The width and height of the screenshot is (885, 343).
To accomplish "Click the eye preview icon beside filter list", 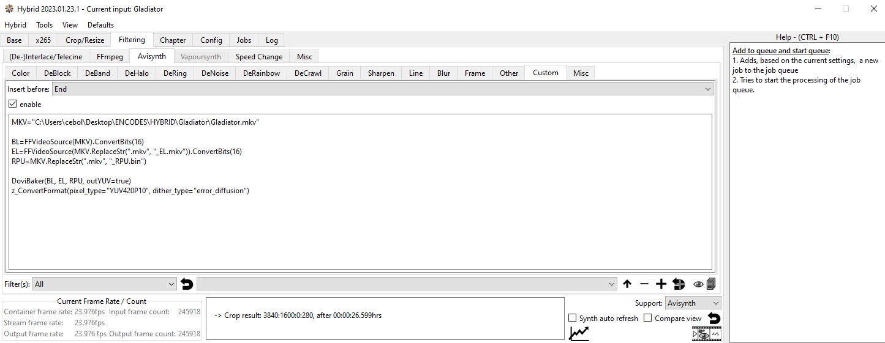I will (x=698, y=284).
